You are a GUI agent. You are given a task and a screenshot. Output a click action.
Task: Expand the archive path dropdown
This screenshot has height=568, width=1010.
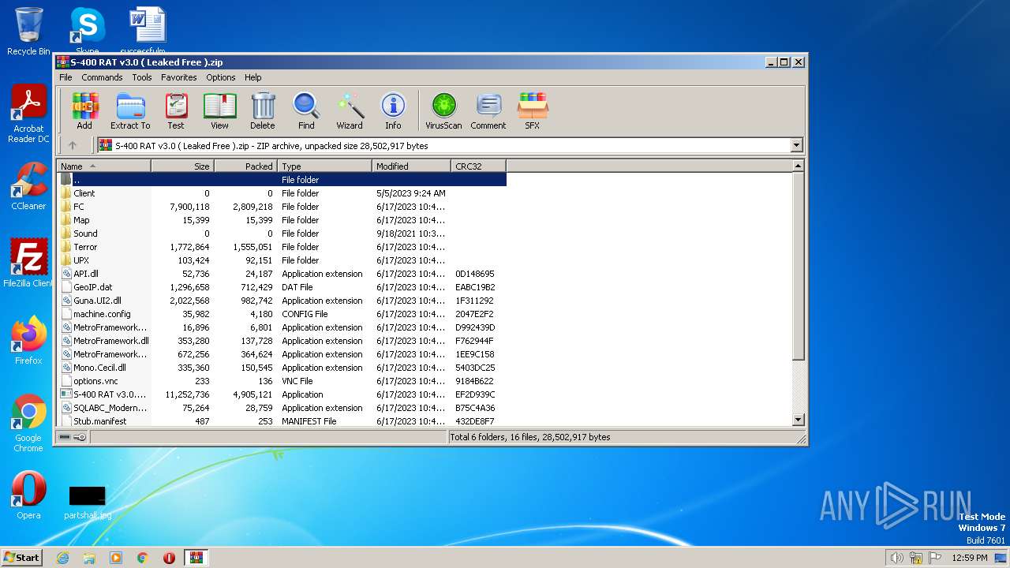coord(796,145)
